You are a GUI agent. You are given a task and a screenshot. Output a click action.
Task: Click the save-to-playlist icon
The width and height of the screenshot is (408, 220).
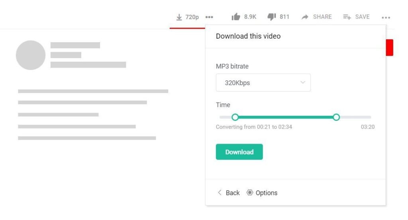347,17
